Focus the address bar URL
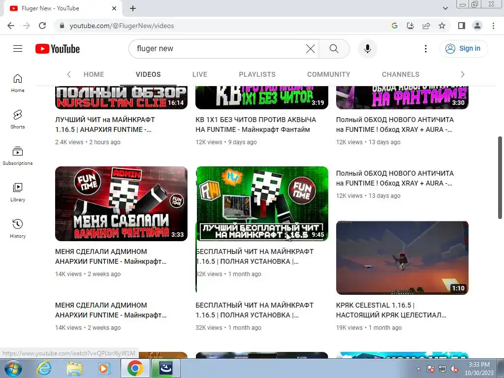 click(x=122, y=26)
